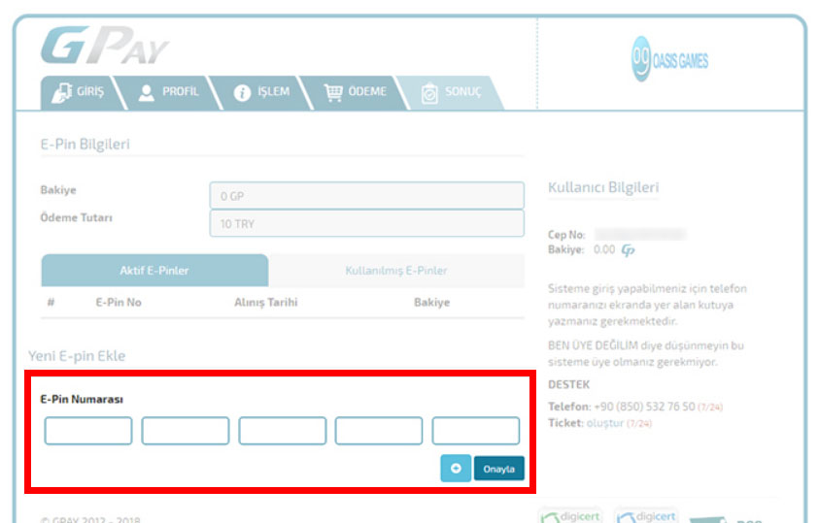Screen dimensions: 819x523
Task: Click the Bakiye 0 GP field
Action: click(366, 196)
